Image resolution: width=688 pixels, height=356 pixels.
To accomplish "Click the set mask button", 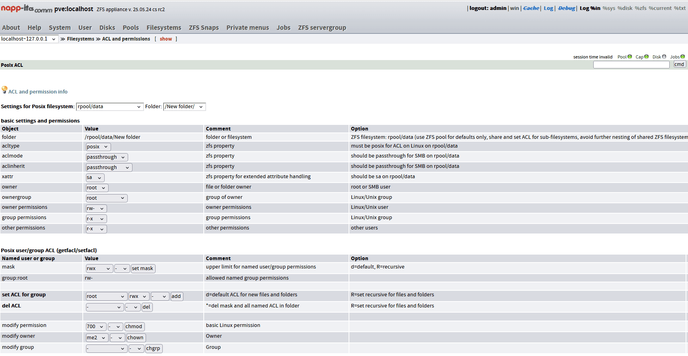I will point(142,268).
